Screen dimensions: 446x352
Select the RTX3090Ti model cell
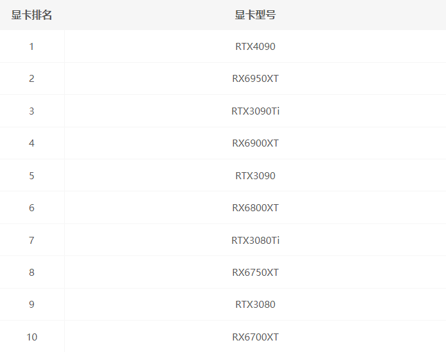click(x=255, y=111)
